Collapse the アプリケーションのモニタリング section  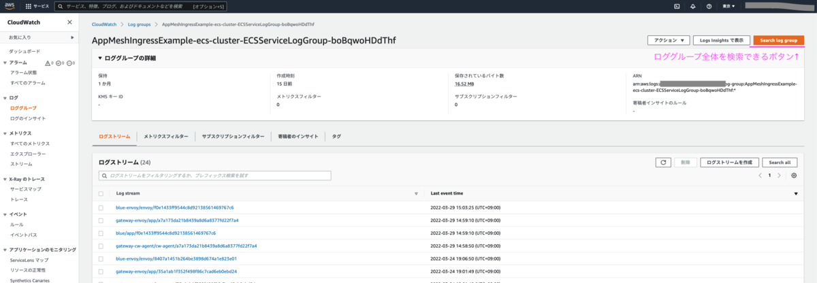pyautogui.click(x=5, y=250)
